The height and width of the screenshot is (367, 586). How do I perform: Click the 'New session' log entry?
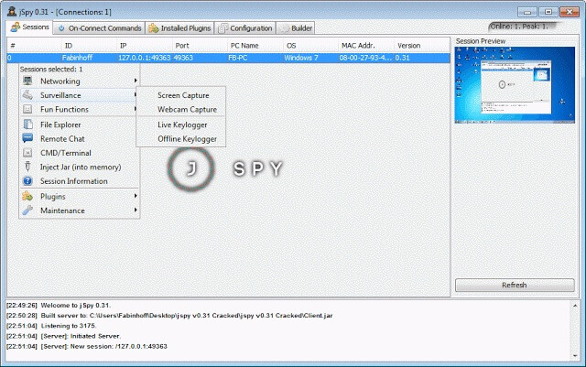click(x=87, y=347)
